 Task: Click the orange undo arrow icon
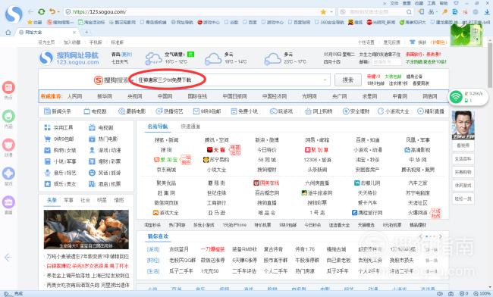[x=52, y=11]
